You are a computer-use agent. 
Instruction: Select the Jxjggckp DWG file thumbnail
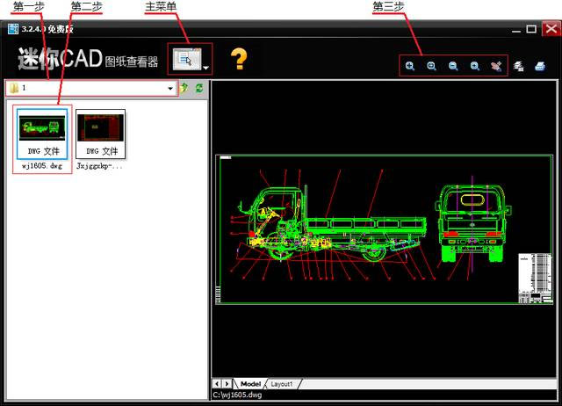tap(101, 134)
